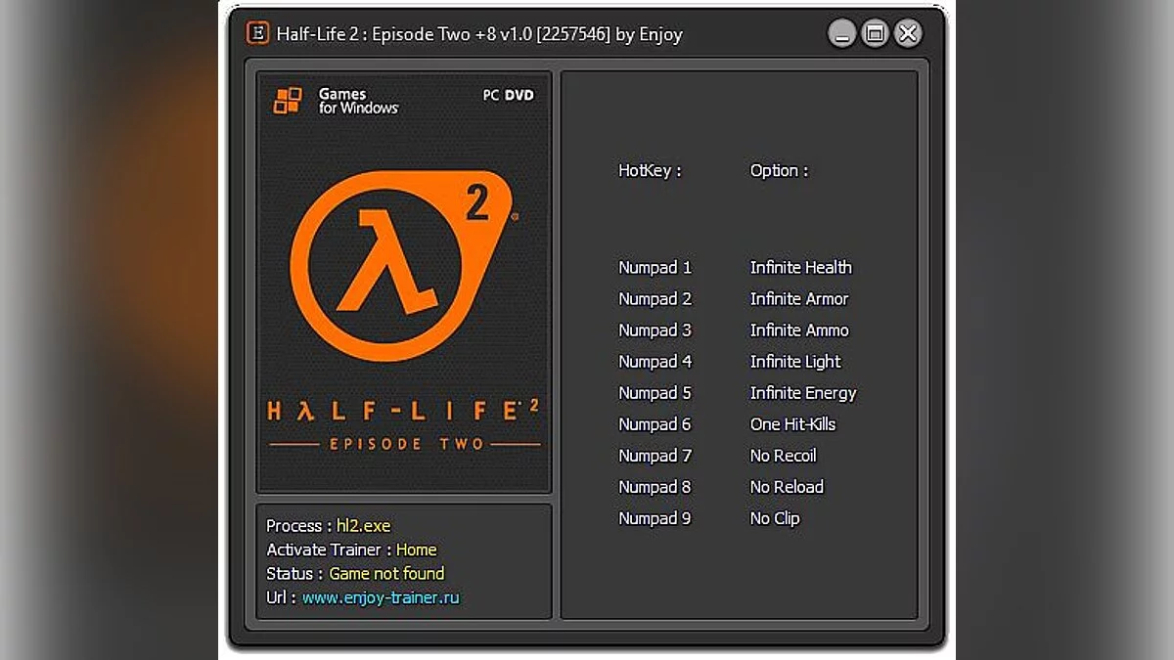Click the Episode Two cover artwork
Screen dimensions: 1174x660
(403, 284)
